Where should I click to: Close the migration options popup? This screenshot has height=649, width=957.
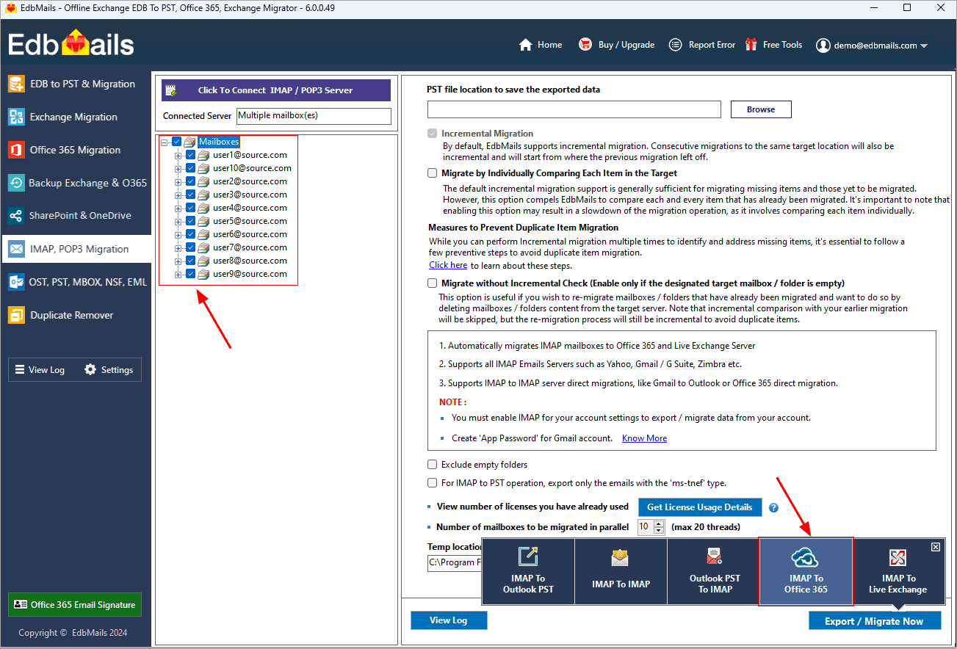click(x=935, y=547)
